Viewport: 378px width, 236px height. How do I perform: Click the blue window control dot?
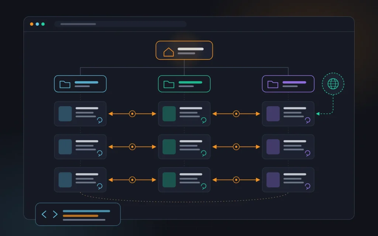coord(37,24)
